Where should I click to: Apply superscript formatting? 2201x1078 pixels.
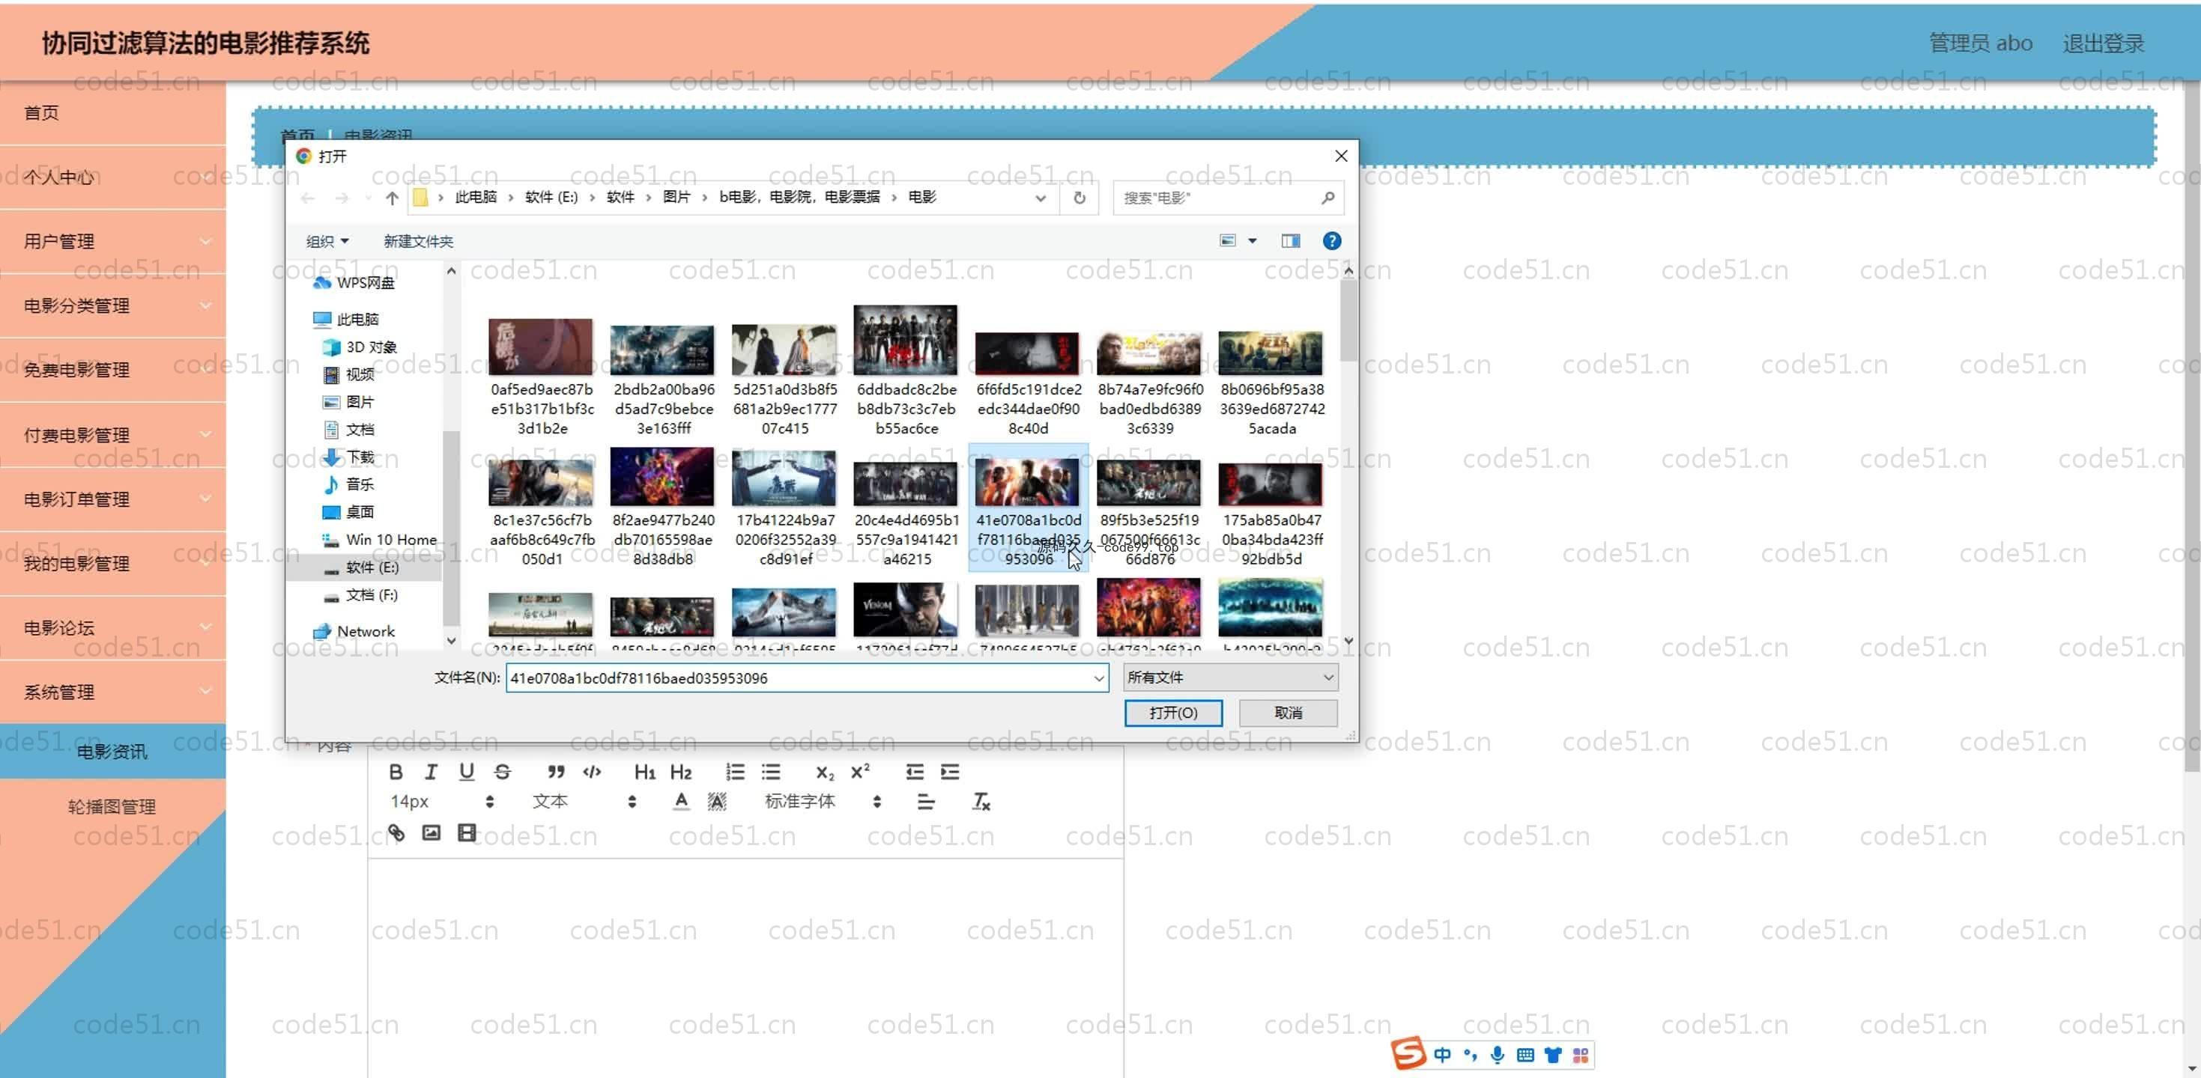pos(861,773)
